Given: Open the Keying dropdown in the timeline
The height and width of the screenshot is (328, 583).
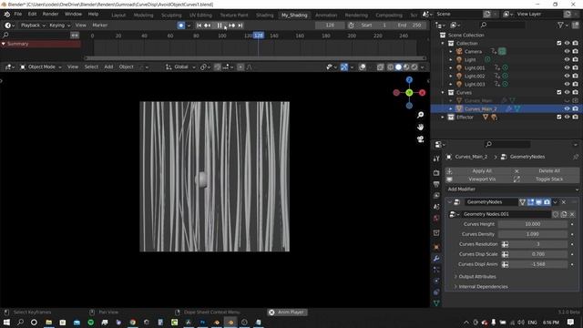Looking at the screenshot, I should pyautogui.click(x=59, y=26).
